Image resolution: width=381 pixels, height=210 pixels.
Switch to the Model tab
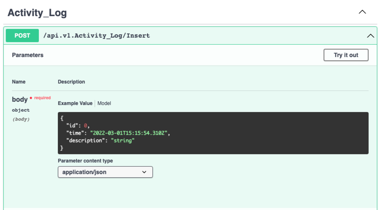[x=104, y=103]
